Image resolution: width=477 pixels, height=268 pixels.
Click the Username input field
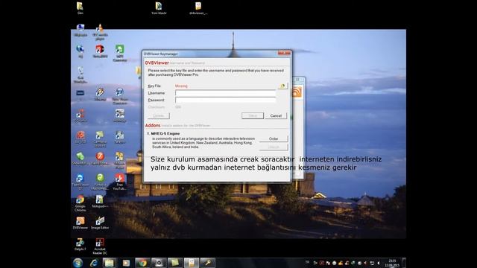coord(225,93)
